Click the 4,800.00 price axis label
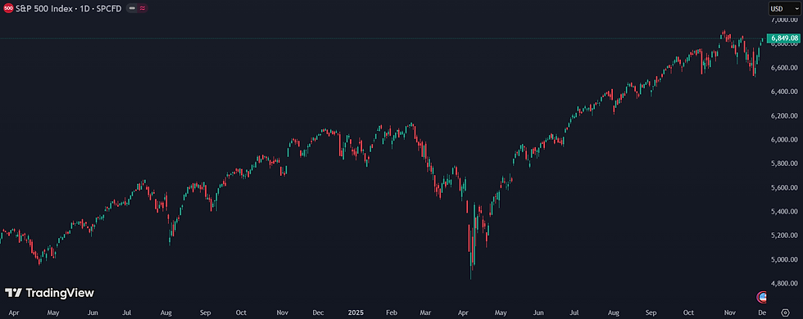The height and width of the screenshot is (319, 803). (786, 284)
